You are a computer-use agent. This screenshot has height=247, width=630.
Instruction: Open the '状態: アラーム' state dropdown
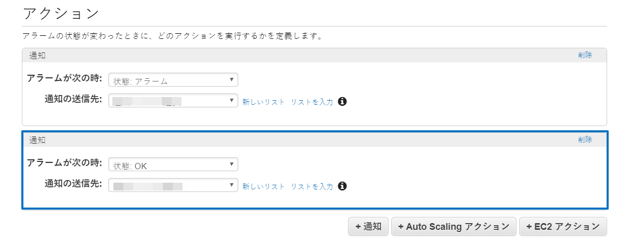(x=173, y=80)
